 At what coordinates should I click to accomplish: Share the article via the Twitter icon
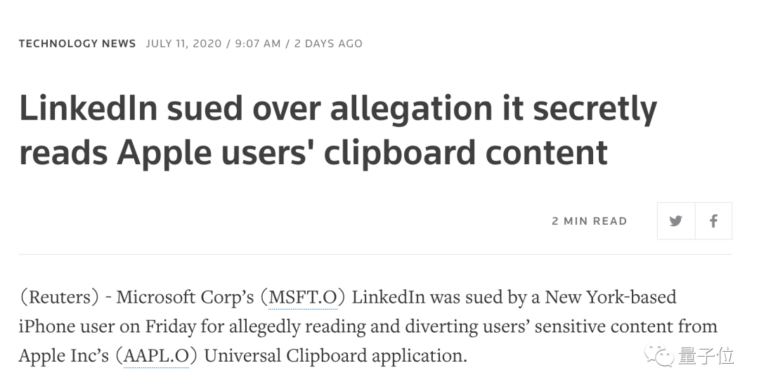(676, 221)
